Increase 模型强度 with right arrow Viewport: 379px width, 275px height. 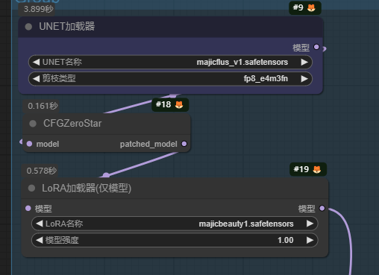(x=310, y=240)
